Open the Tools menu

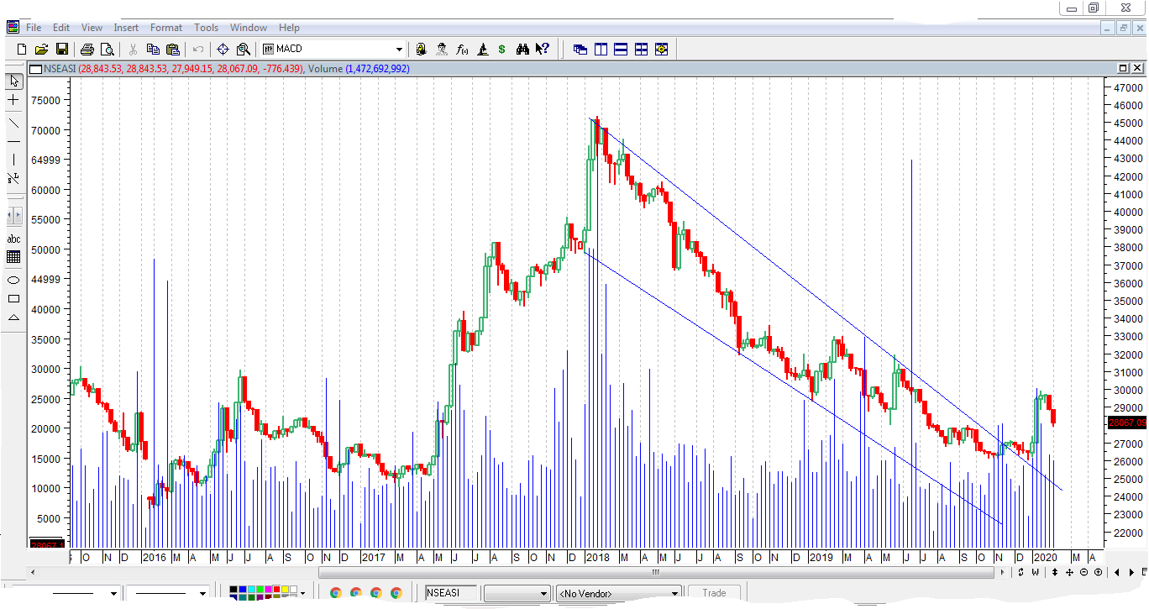tap(206, 28)
